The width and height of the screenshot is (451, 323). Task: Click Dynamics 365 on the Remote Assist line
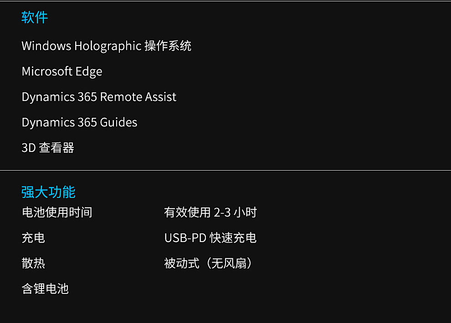point(59,97)
